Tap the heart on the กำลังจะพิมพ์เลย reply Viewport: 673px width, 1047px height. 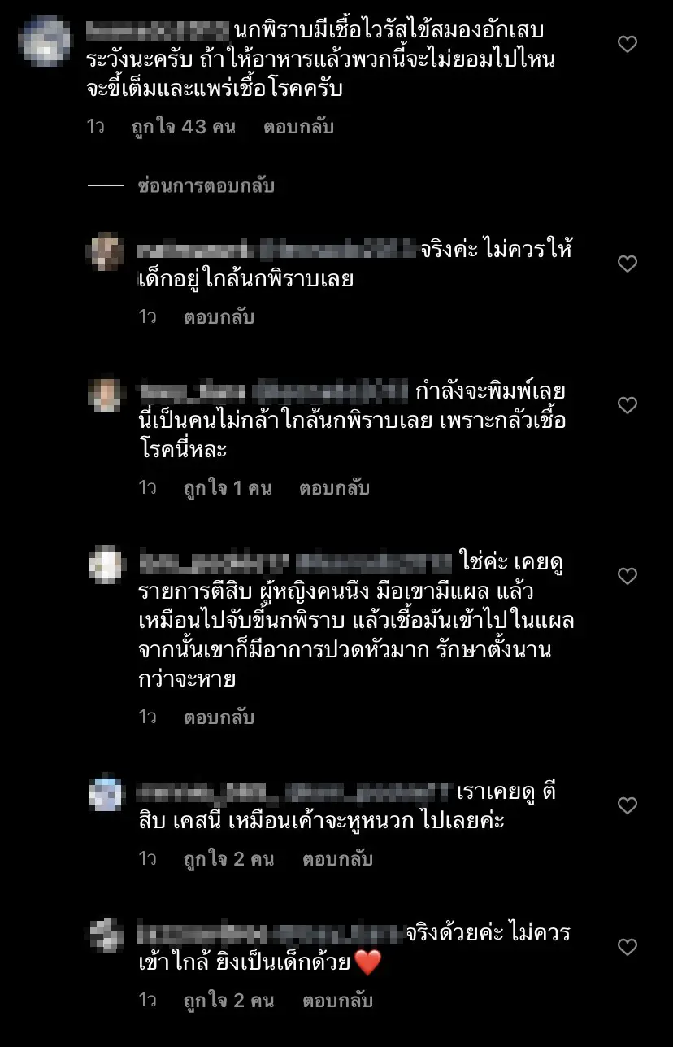click(627, 404)
